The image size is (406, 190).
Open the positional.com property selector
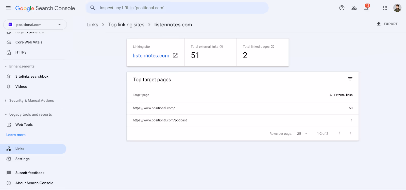coord(35,25)
